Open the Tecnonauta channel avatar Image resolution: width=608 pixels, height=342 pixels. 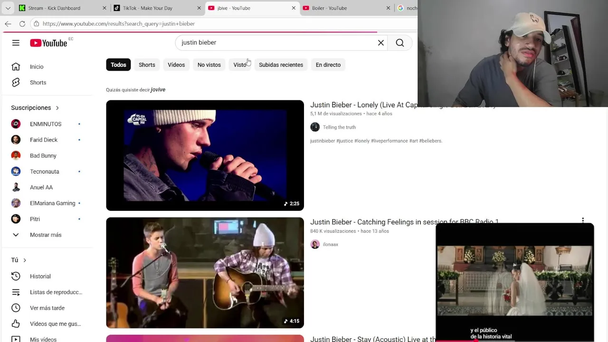coord(16,171)
